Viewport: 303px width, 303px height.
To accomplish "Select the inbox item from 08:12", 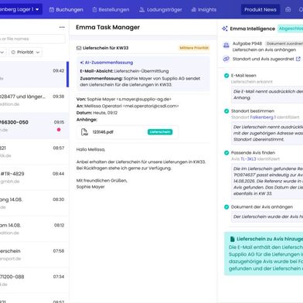I will [33, 229].
